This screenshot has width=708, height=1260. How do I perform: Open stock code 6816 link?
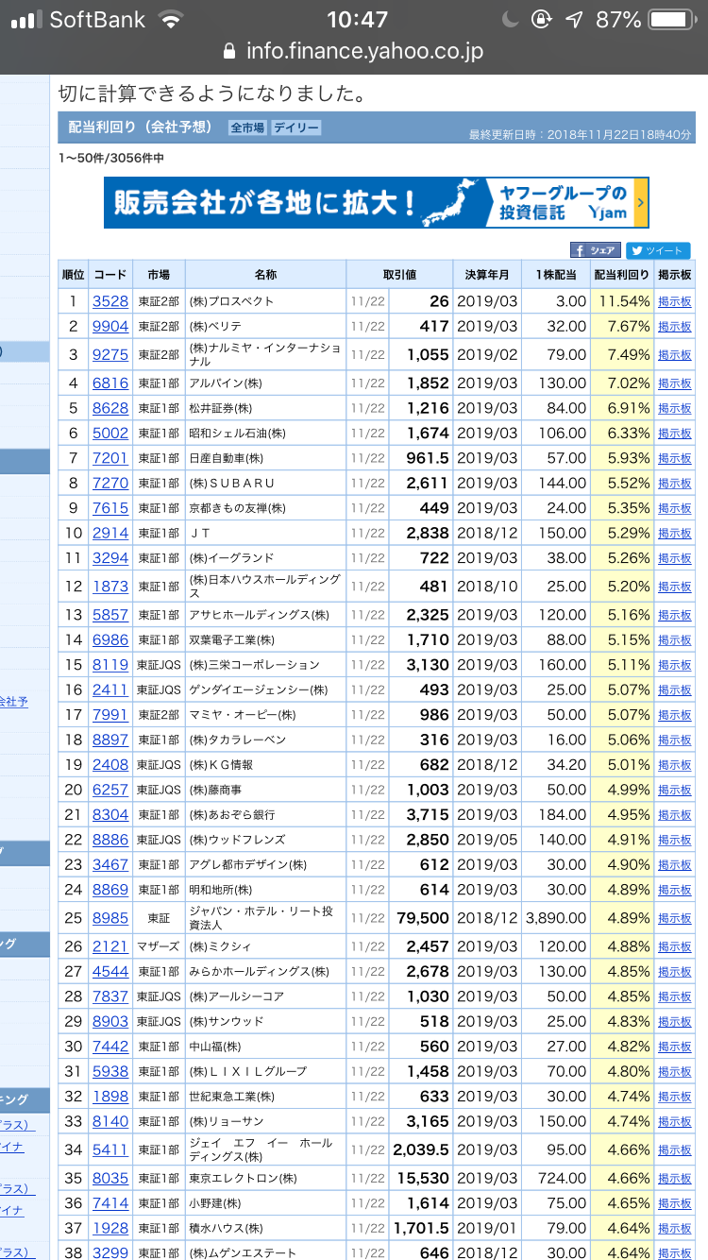pyautogui.click(x=110, y=383)
